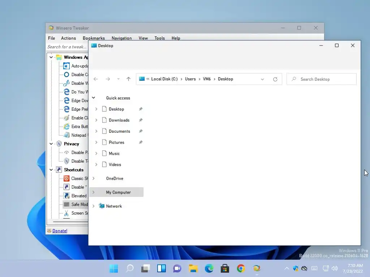This screenshot has width=370, height=277.
Task: Select Privacy shield icon in Winaero tree
Action: click(x=59, y=144)
